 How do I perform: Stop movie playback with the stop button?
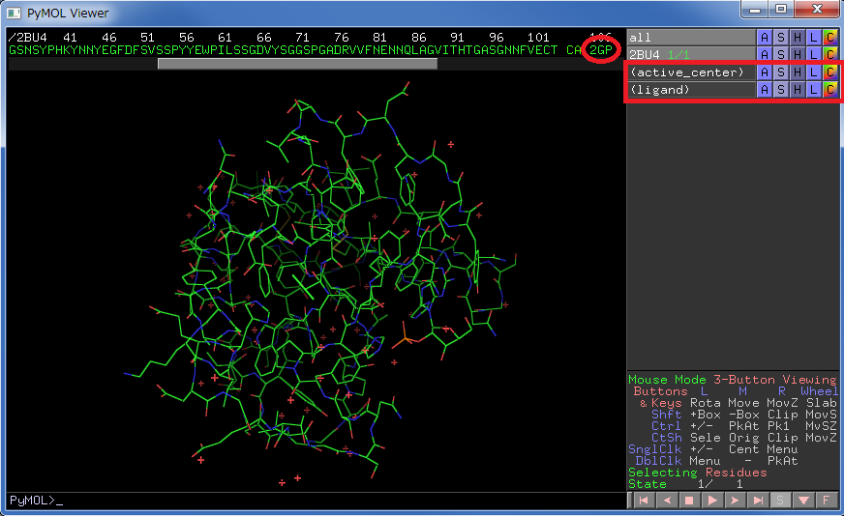(x=689, y=501)
